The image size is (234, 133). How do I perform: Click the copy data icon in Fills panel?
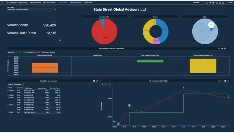[225, 81]
